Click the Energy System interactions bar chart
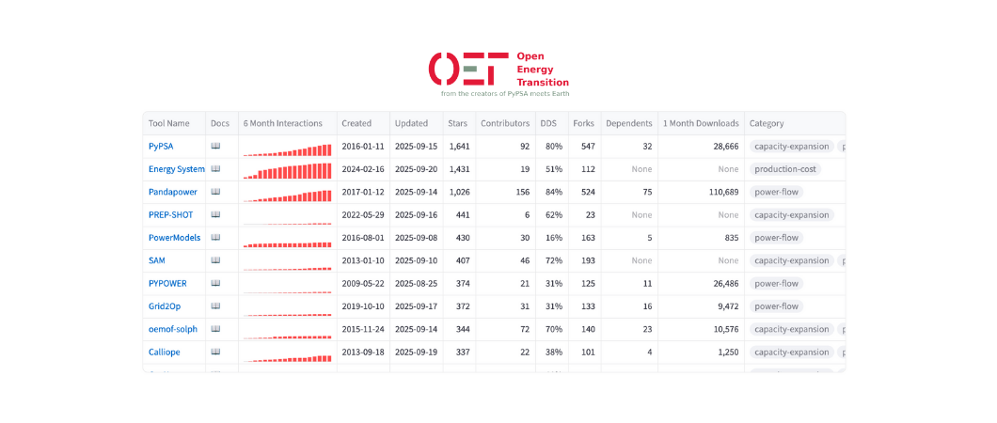Image resolution: width=997 pixels, height=423 pixels. [x=288, y=171]
